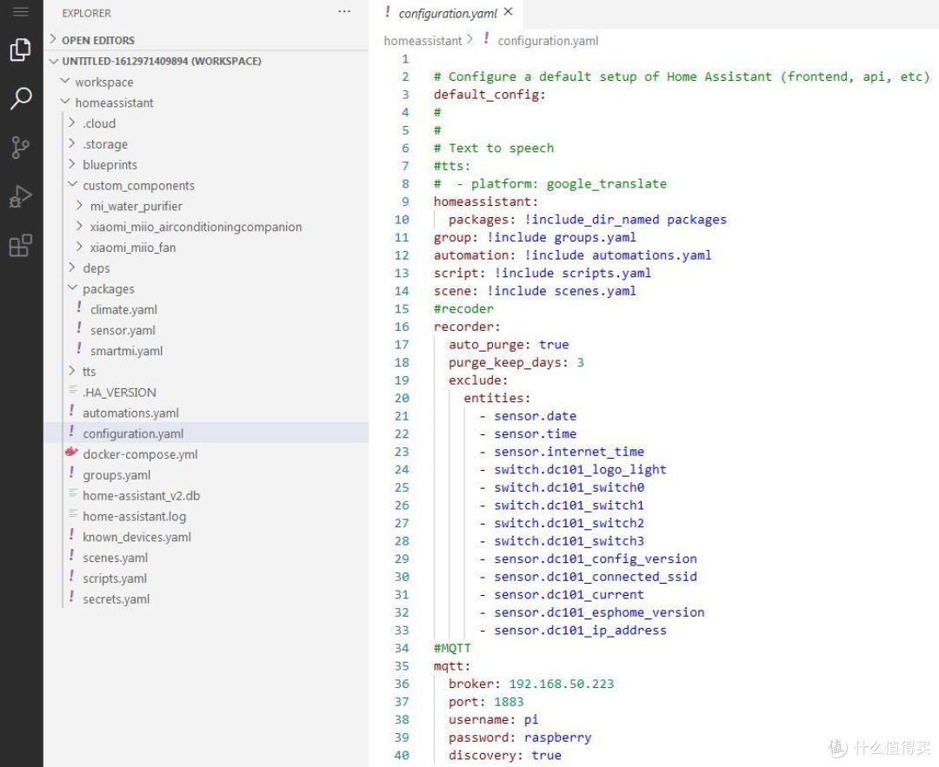Click homeassistant in the breadcrumb path
The image size is (939, 767).
point(423,41)
